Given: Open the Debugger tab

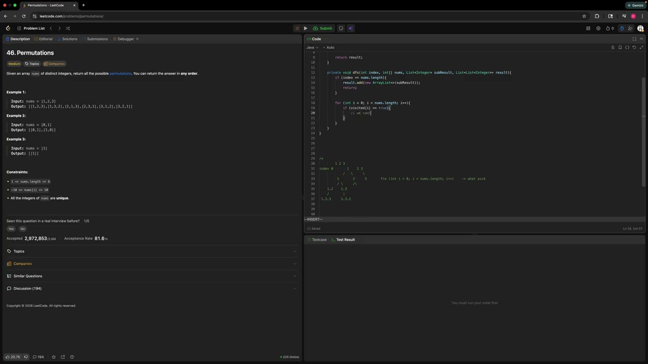Looking at the screenshot, I should coord(123,39).
